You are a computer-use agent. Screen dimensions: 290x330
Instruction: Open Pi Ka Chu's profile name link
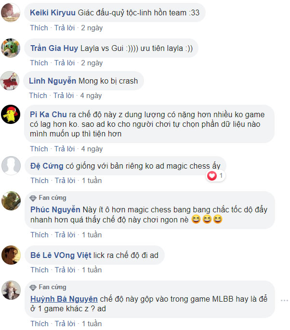(x=48, y=114)
